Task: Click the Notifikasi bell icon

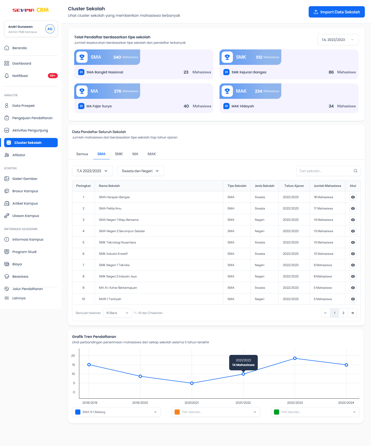Action: point(7,76)
